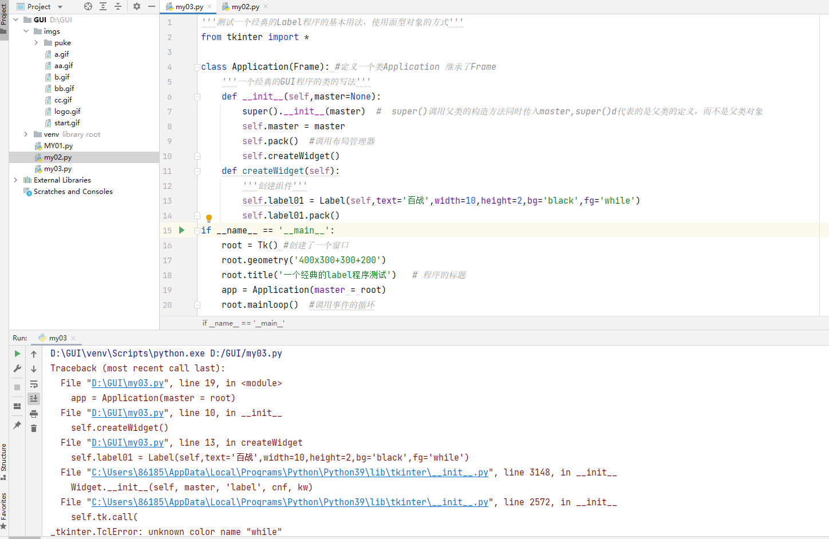Open tkinter __init__.py link at line 2572
Viewport: 829px width, 539px height.
point(290,502)
